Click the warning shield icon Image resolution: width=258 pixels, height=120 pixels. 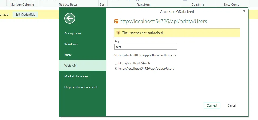tap(118, 33)
